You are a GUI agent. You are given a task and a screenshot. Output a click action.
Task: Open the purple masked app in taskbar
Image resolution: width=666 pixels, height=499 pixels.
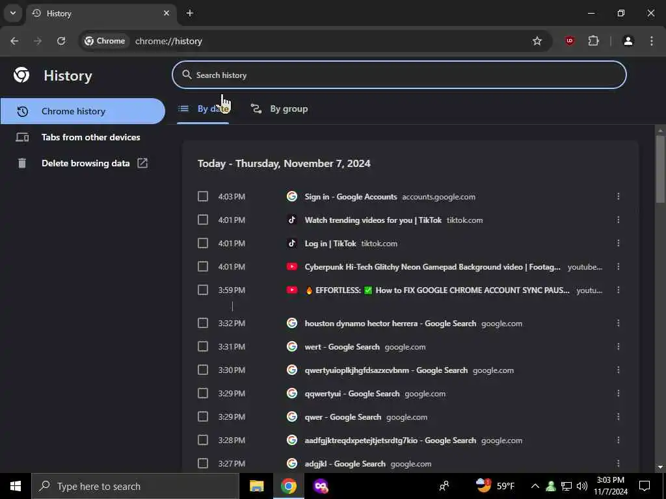pos(321,486)
